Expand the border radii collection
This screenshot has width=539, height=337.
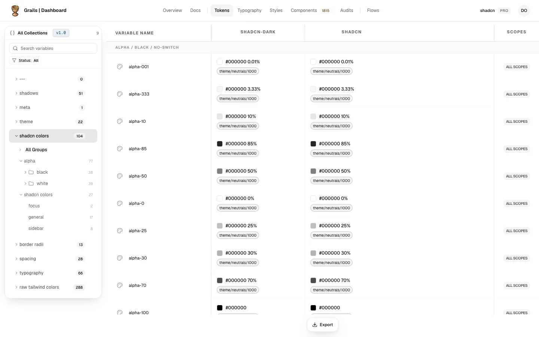(x=16, y=245)
